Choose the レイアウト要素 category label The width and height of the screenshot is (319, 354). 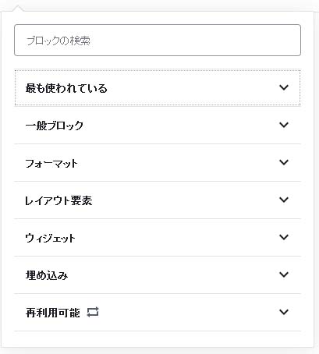point(58,200)
